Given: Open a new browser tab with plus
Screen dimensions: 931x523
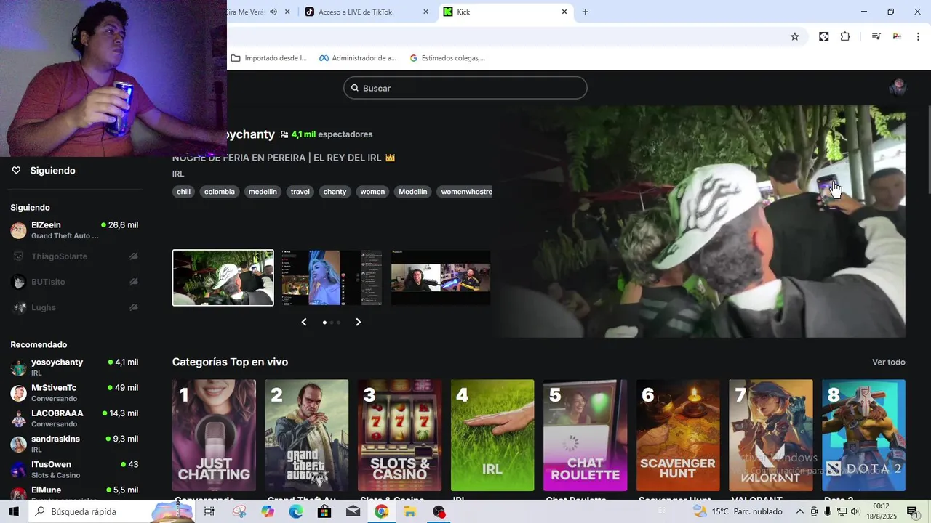Looking at the screenshot, I should point(586,12).
